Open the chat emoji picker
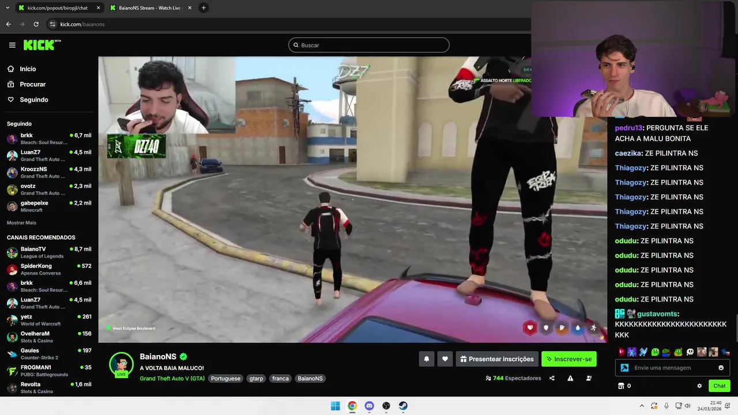Image resolution: width=738 pixels, height=415 pixels. pyautogui.click(x=721, y=368)
